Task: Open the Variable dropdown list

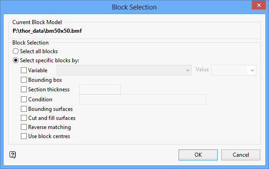Action: (124, 70)
